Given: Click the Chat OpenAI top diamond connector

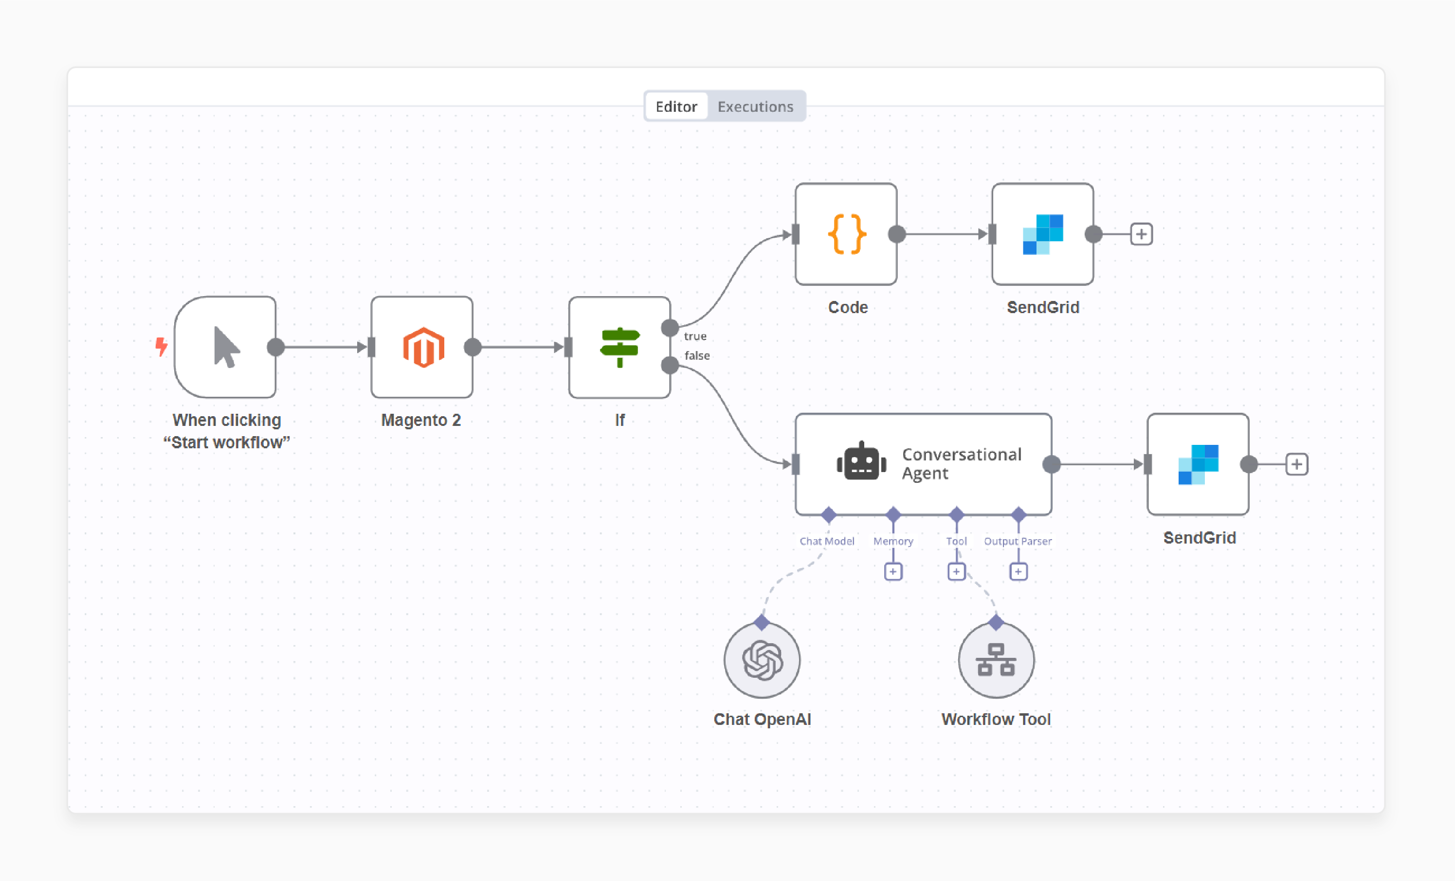Looking at the screenshot, I should pyautogui.click(x=762, y=622).
